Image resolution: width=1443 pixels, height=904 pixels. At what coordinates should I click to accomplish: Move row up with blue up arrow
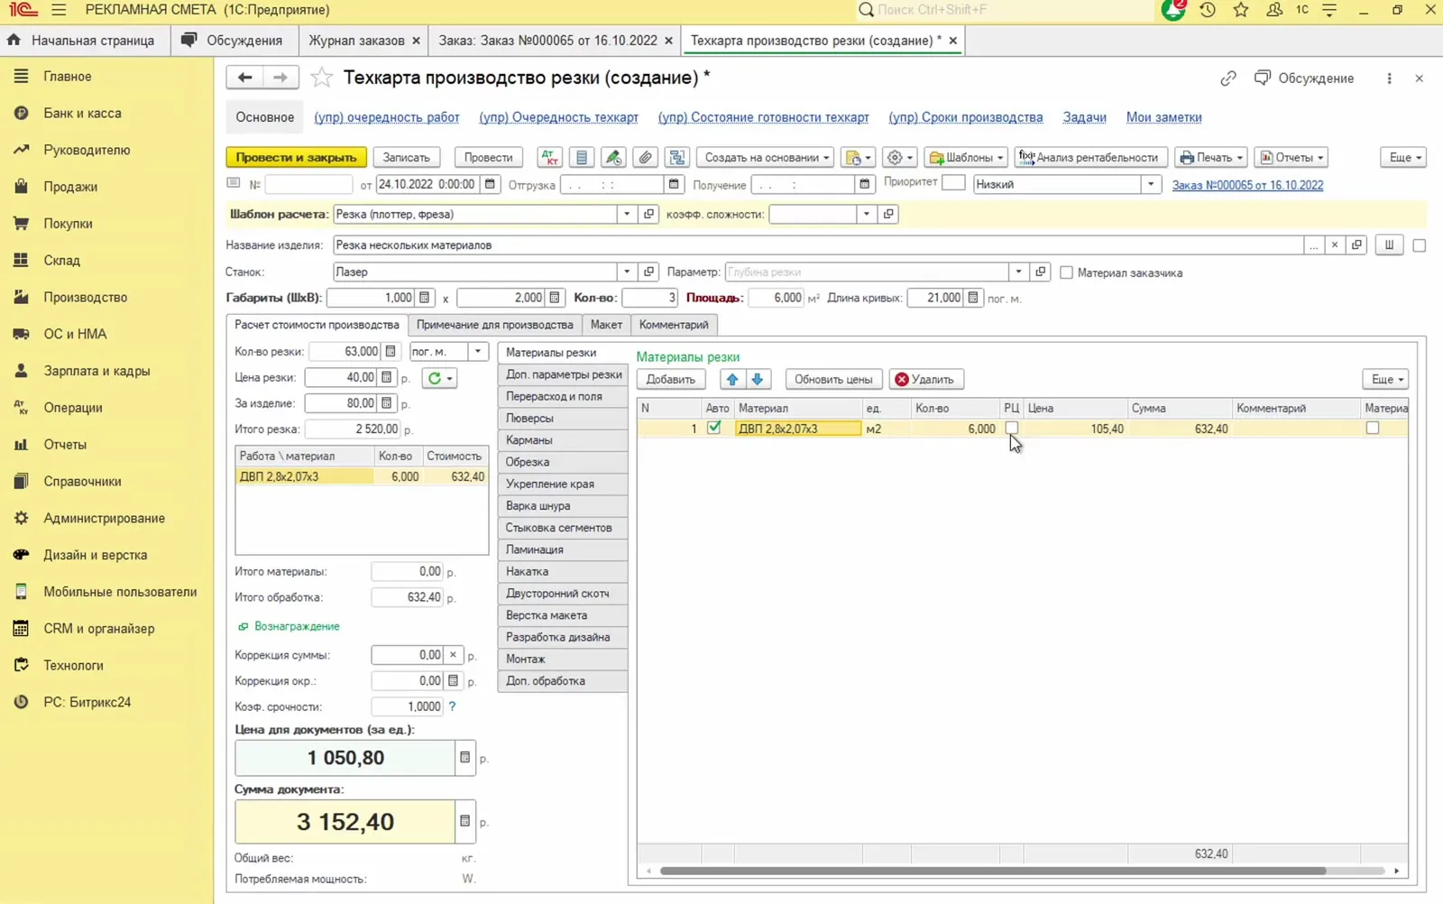[x=732, y=379]
